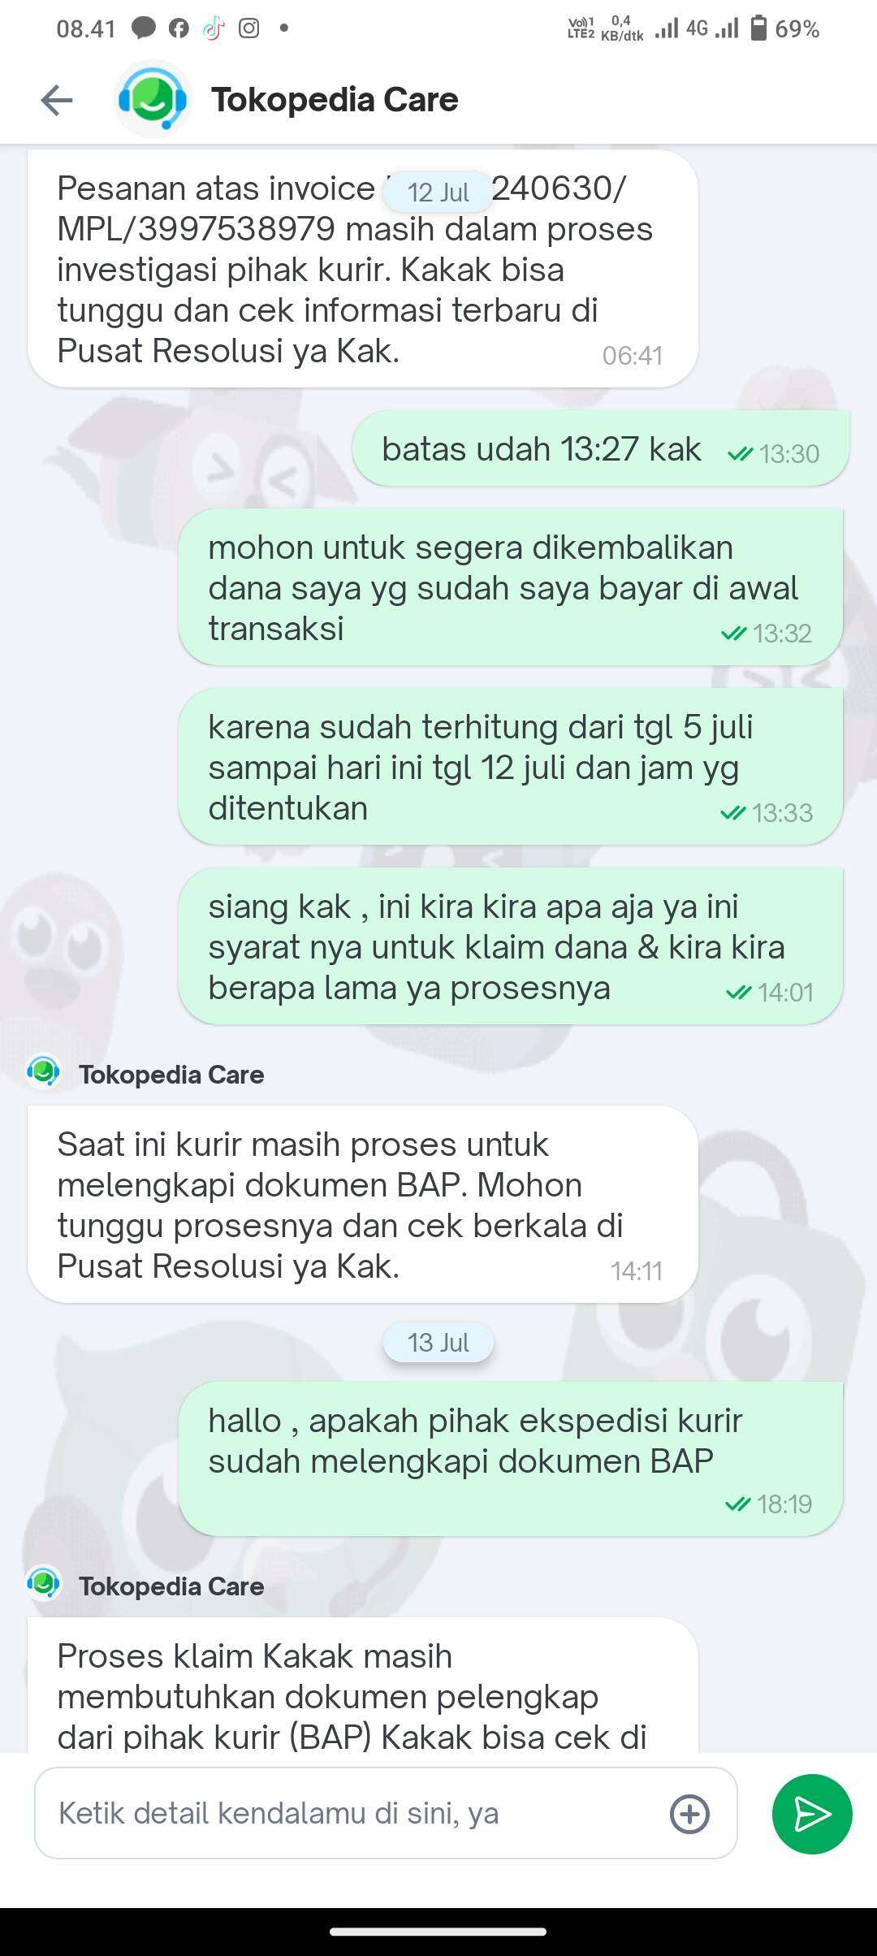Tap small Tokopedia Care avatar above 14:11 reply

pos(44,1074)
